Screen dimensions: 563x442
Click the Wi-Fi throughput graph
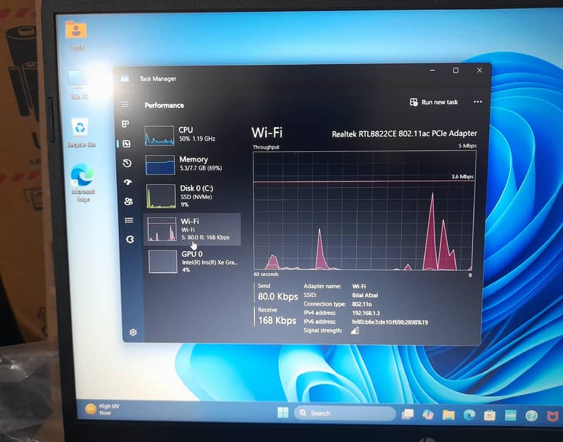pyautogui.click(x=364, y=210)
